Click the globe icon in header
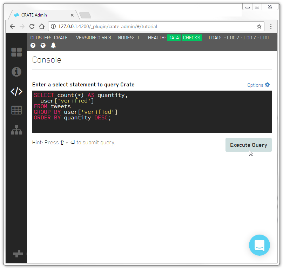This screenshot has width=283, height=269. click(43, 45)
